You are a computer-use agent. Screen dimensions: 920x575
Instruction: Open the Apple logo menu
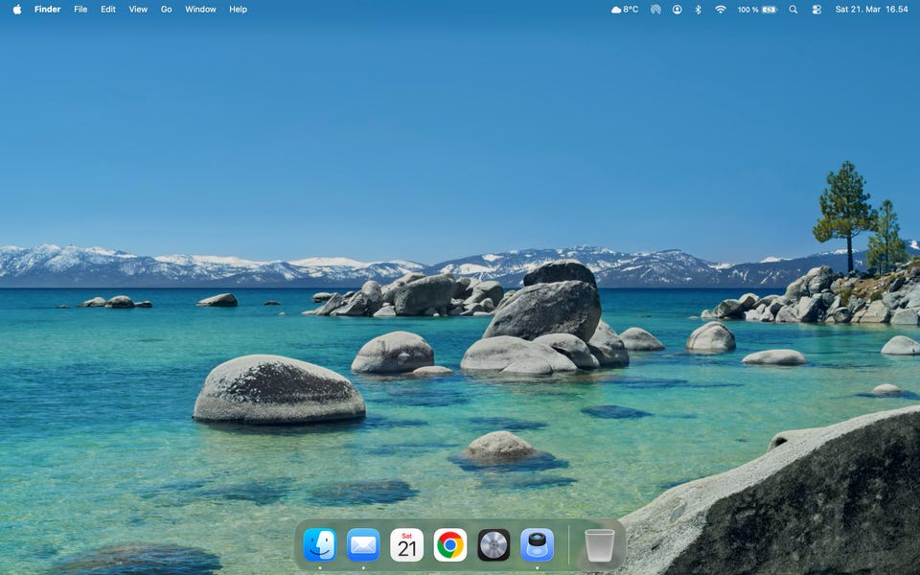(x=16, y=10)
